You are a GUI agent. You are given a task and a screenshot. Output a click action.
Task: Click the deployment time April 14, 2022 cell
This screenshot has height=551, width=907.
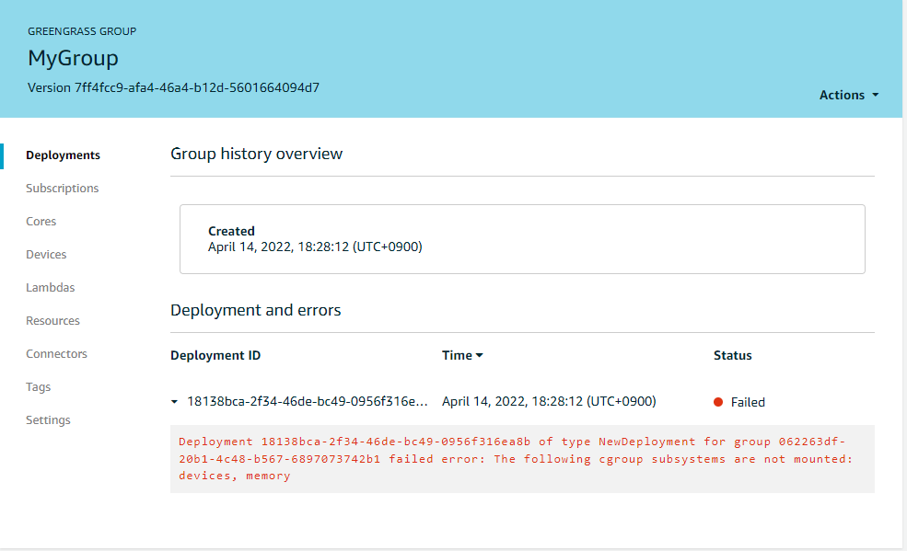point(549,401)
